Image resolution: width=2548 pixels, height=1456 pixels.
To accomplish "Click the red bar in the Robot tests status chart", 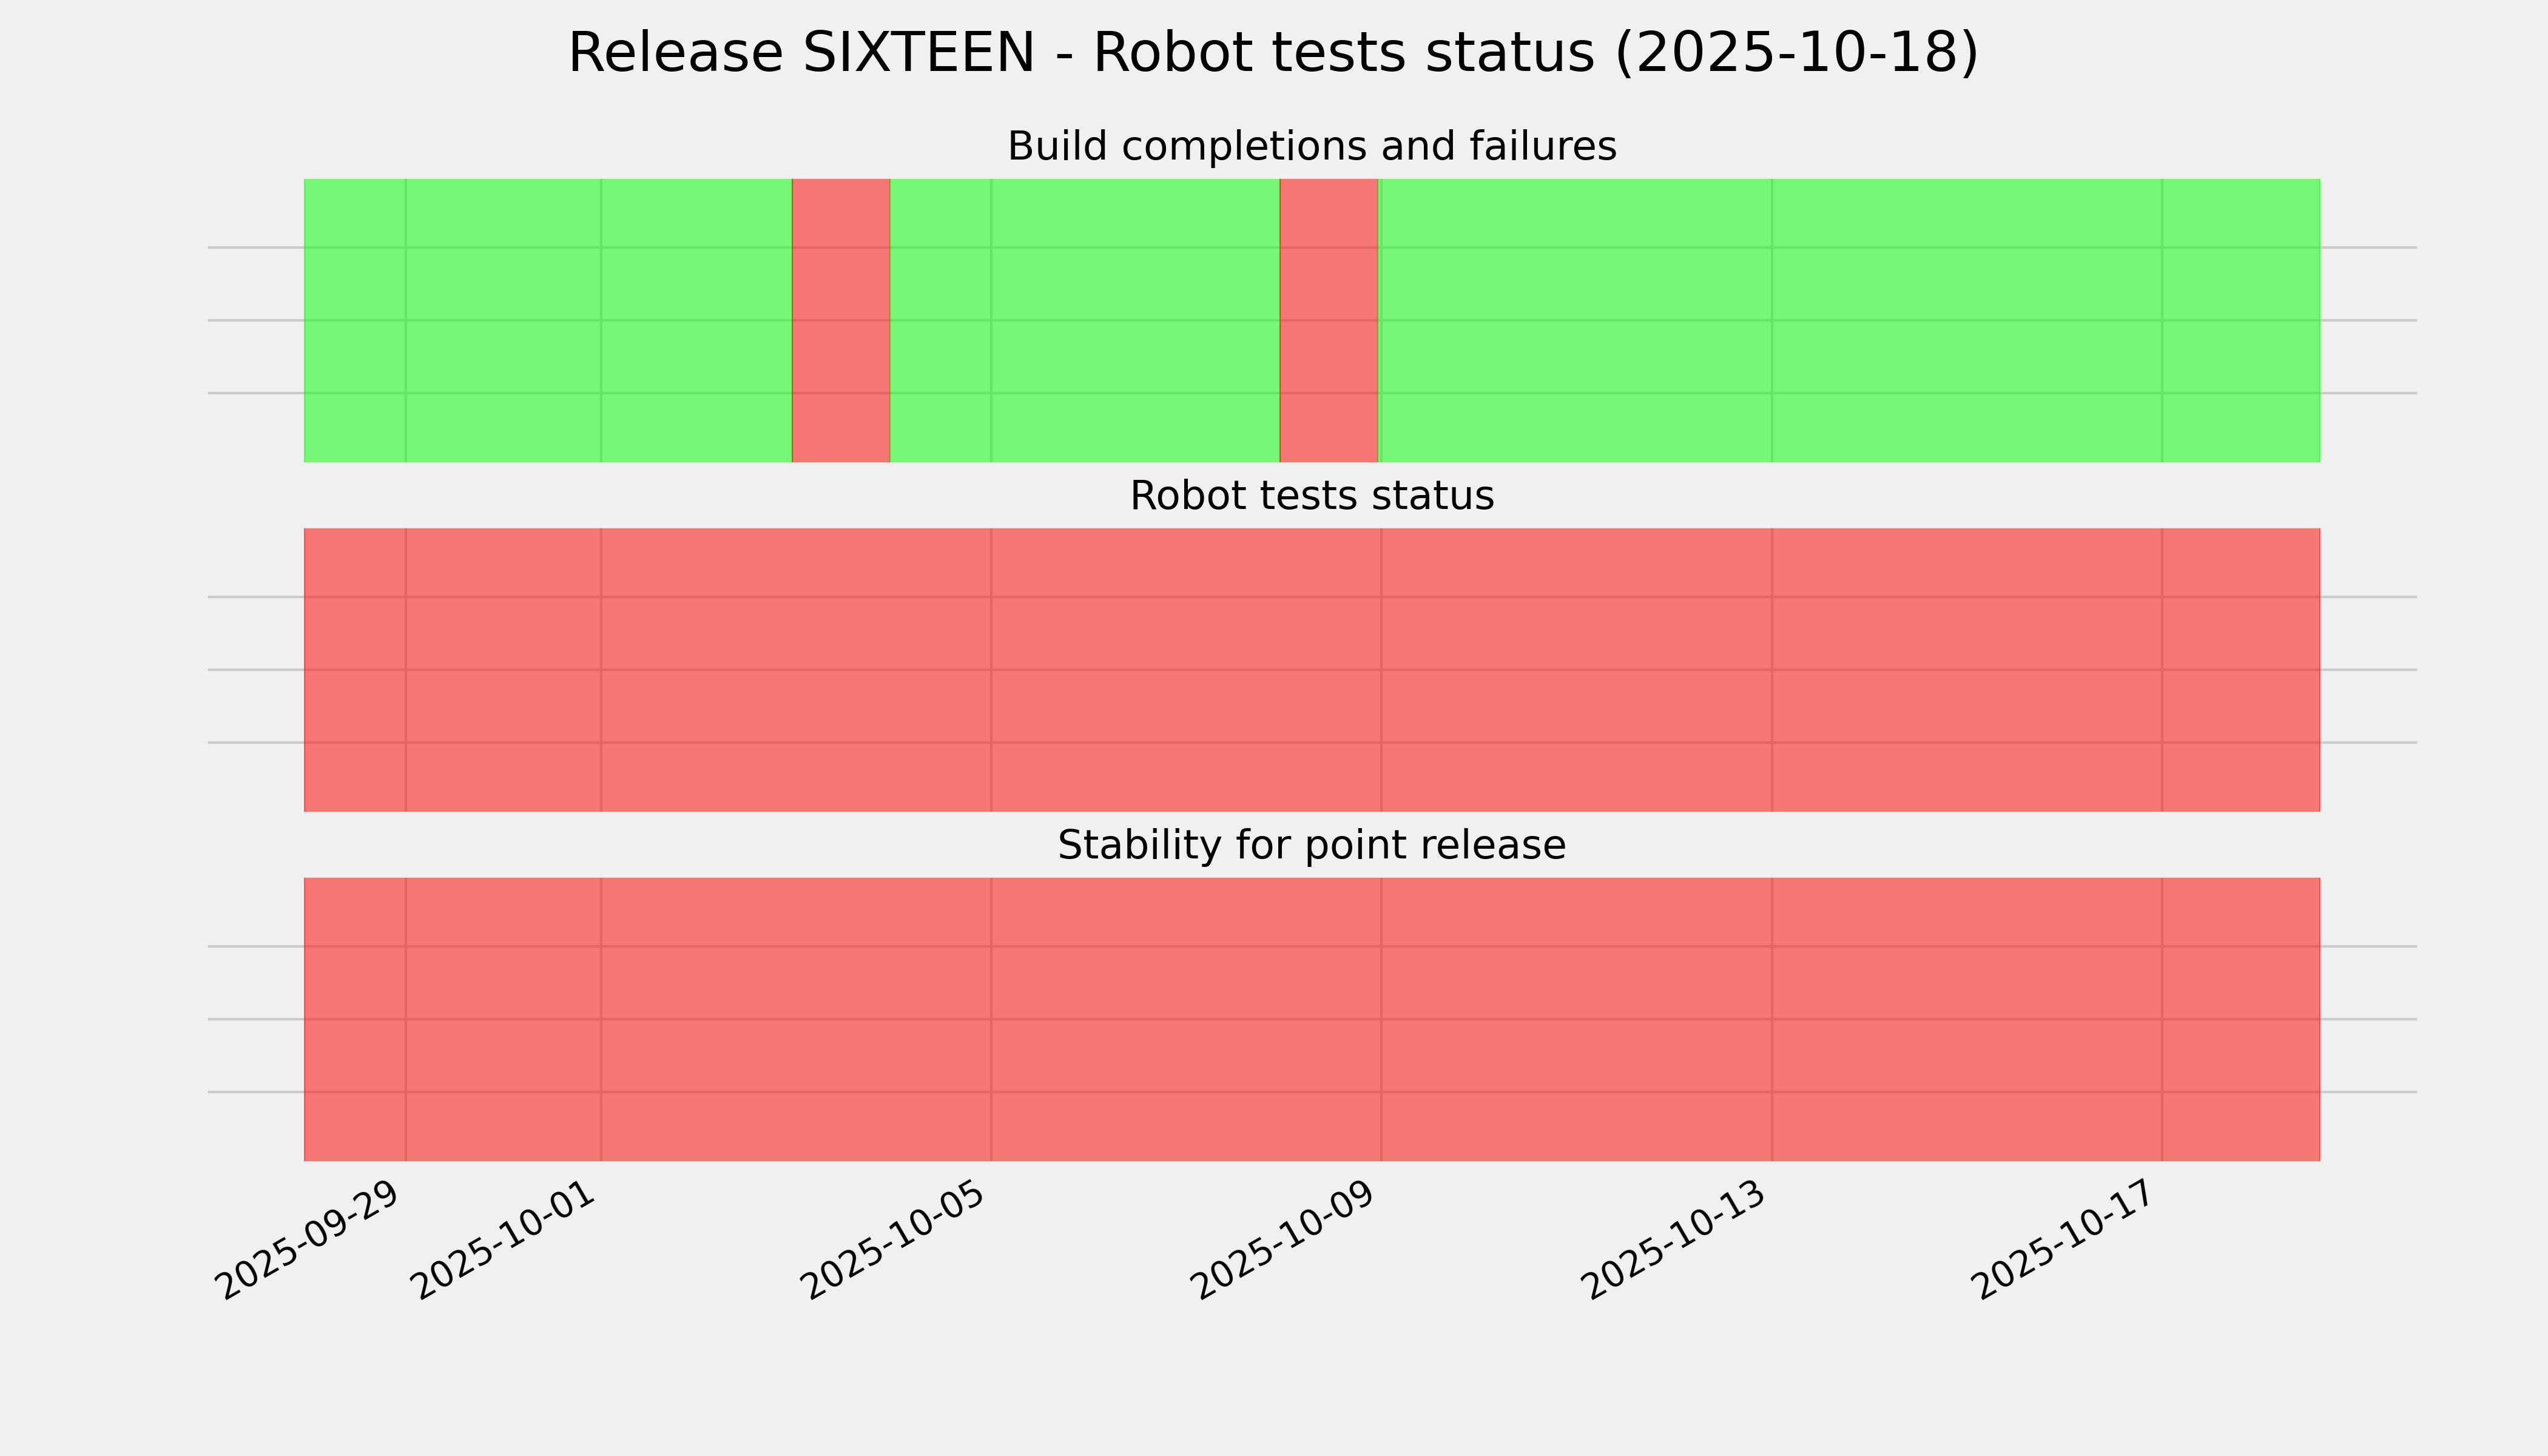I will (1311, 670).
